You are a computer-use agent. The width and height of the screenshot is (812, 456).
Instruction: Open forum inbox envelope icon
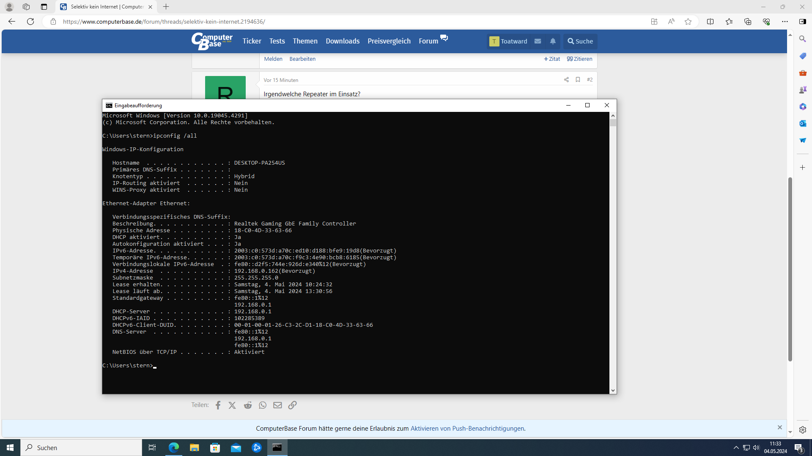(x=538, y=41)
